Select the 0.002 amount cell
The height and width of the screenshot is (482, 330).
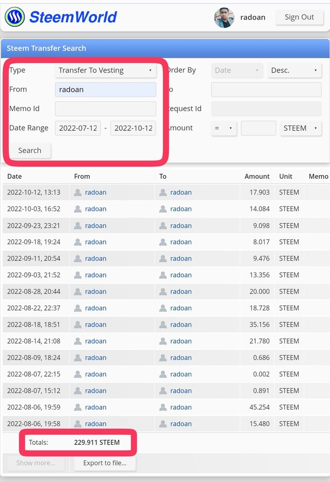(261, 374)
